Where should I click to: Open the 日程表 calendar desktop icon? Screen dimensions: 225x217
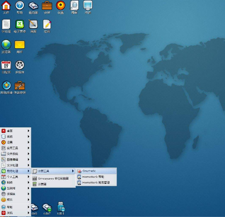pos(6,65)
